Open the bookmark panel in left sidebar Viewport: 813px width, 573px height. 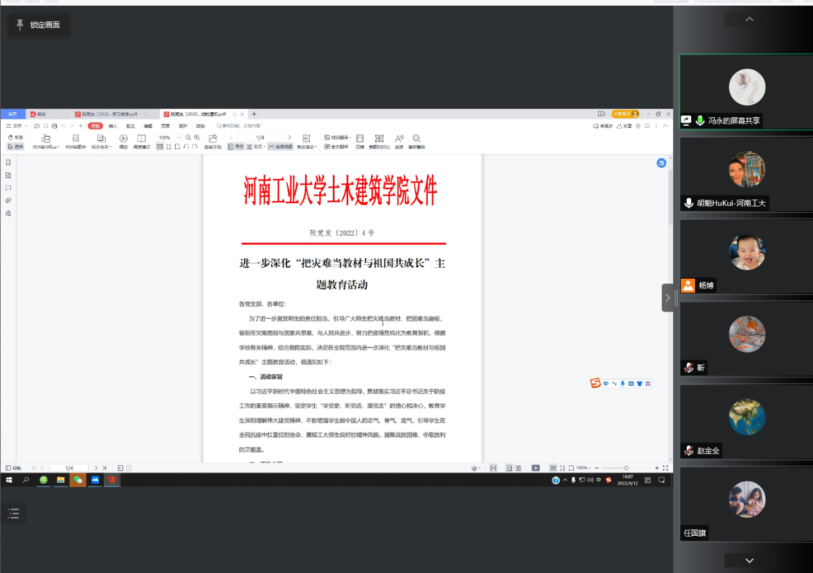click(8, 163)
